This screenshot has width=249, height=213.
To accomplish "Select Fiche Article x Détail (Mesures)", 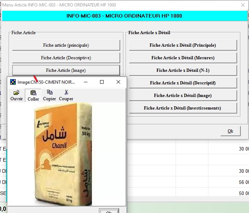I will tap(183, 58).
